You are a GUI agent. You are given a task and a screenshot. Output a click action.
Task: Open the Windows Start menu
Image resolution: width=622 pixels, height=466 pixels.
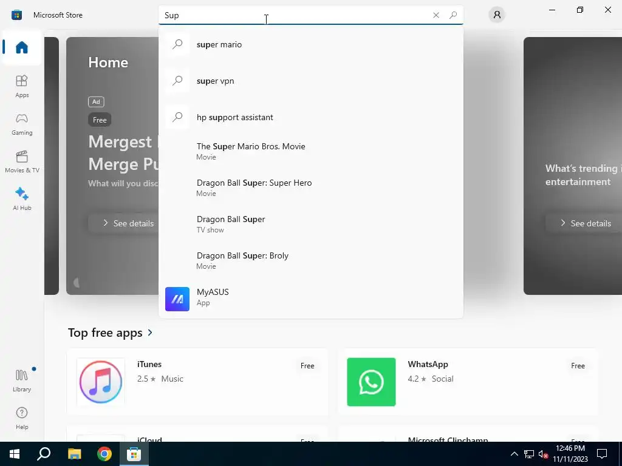[x=15, y=454]
